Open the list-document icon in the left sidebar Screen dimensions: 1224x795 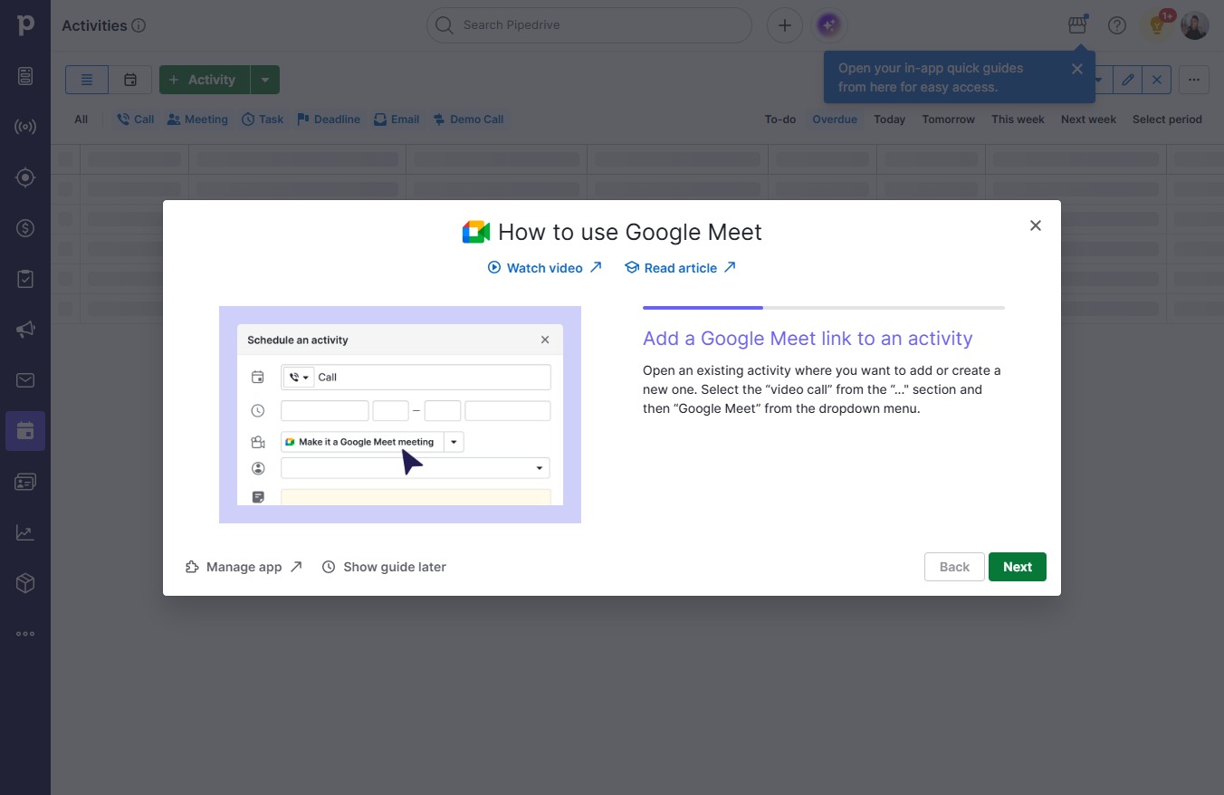coord(25,76)
